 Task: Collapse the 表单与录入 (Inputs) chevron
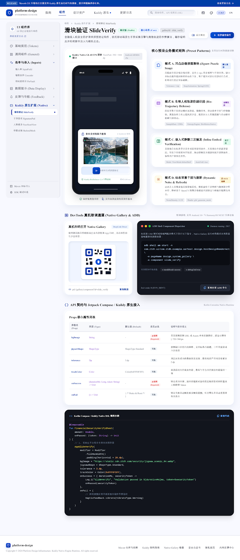(54, 63)
